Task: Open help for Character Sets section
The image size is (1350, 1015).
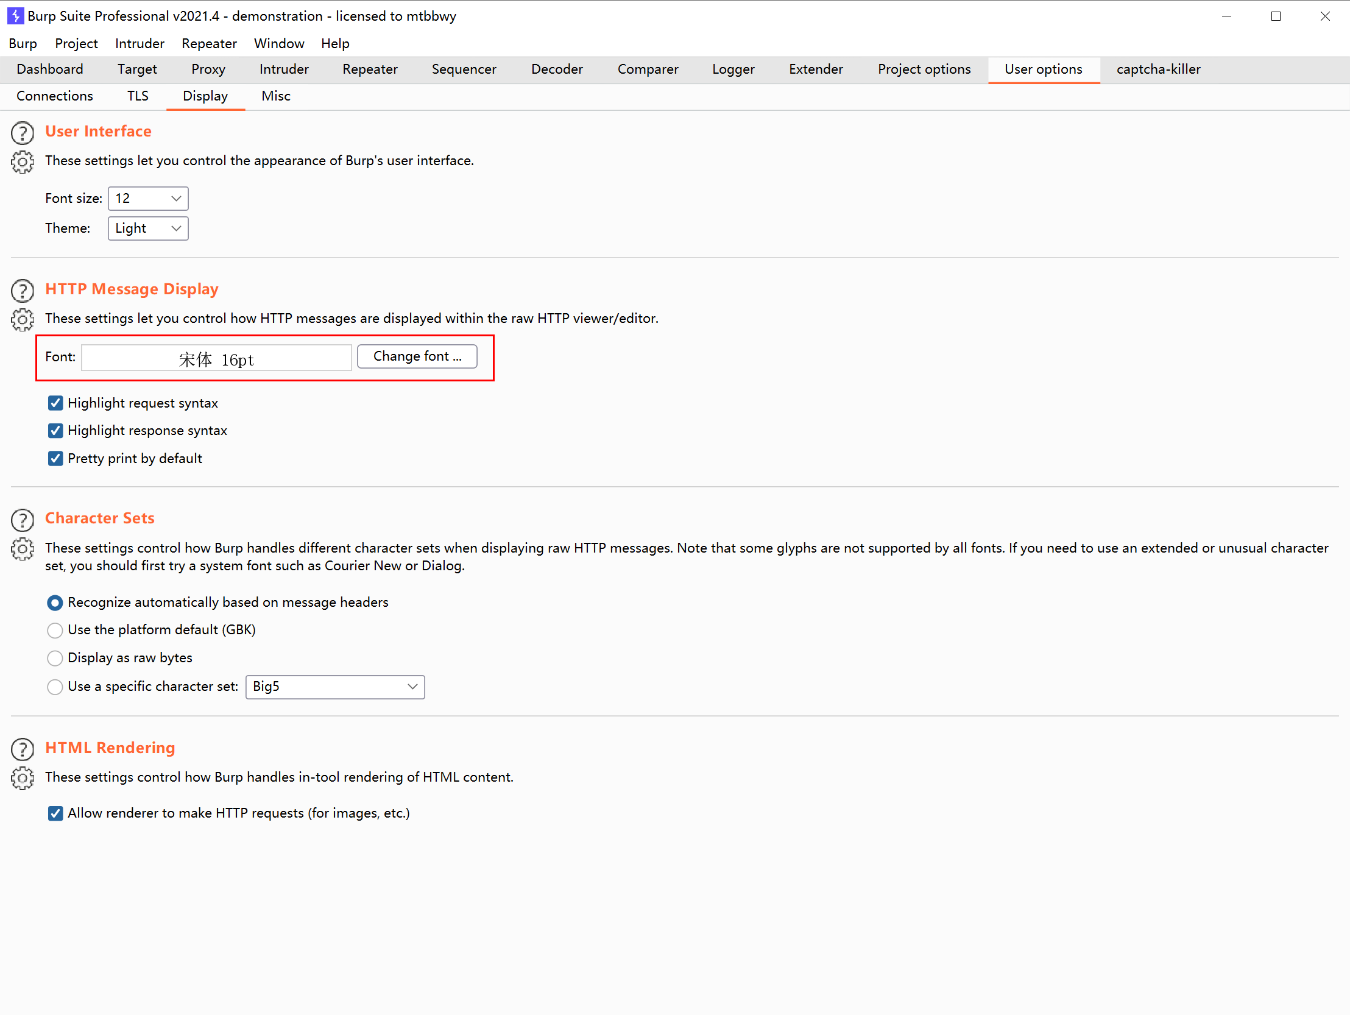Action: pos(23,520)
